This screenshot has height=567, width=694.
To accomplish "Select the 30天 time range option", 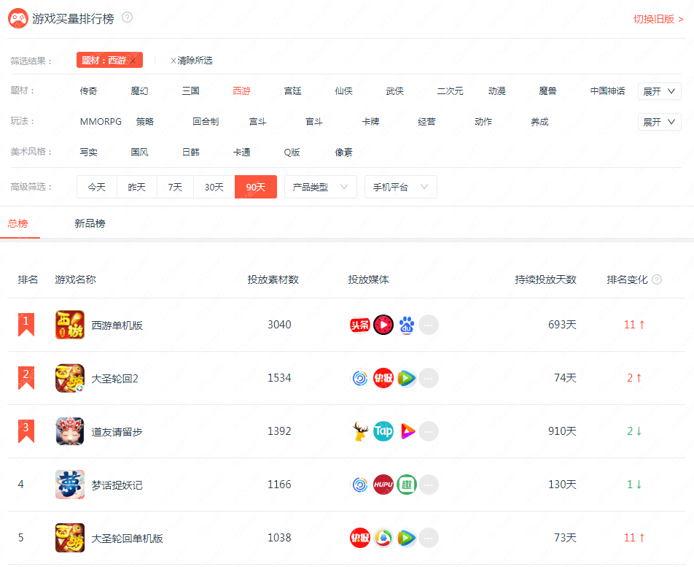I will pos(214,187).
